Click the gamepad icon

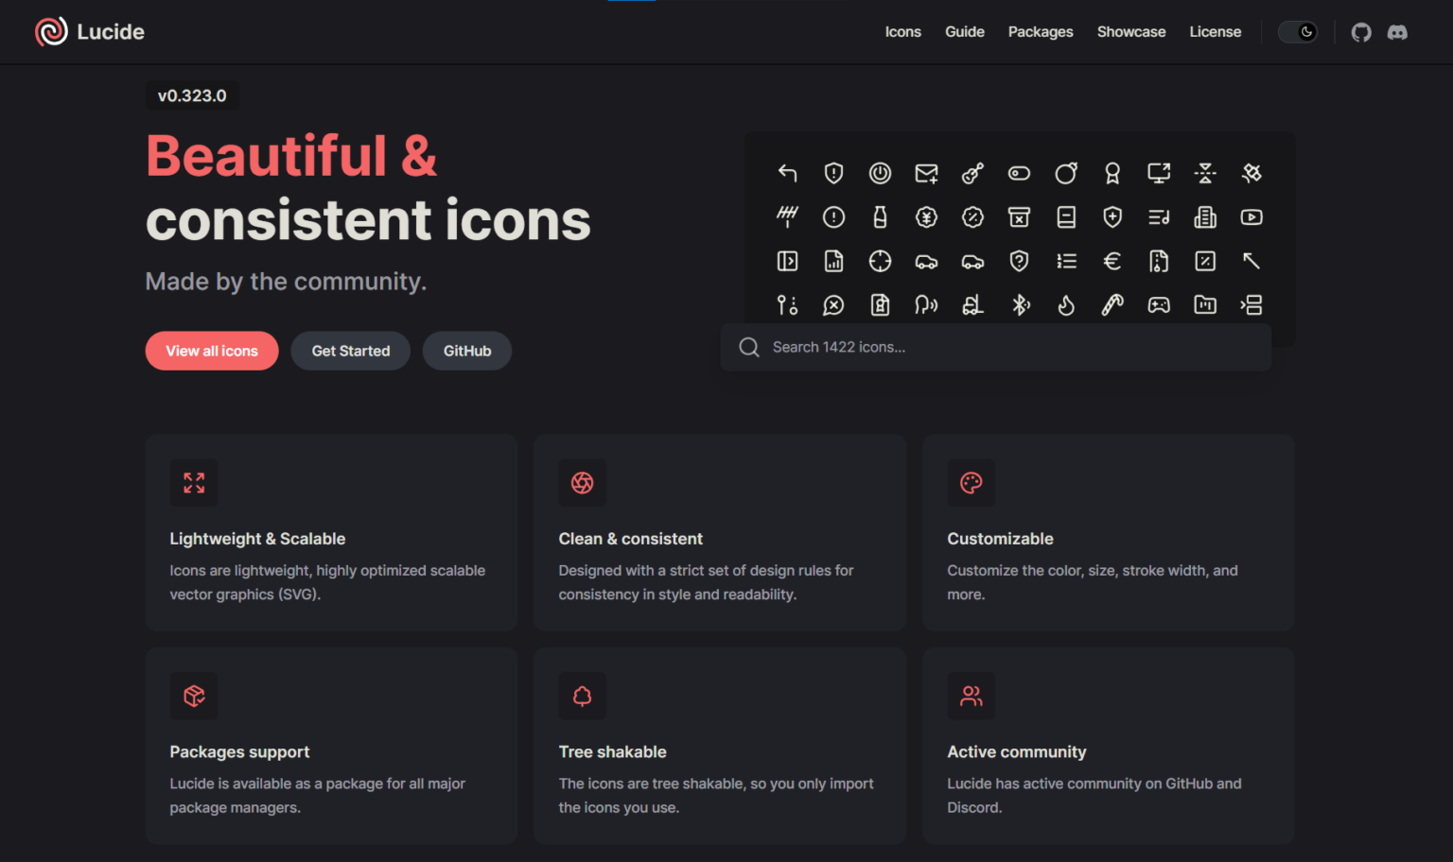[1159, 304]
